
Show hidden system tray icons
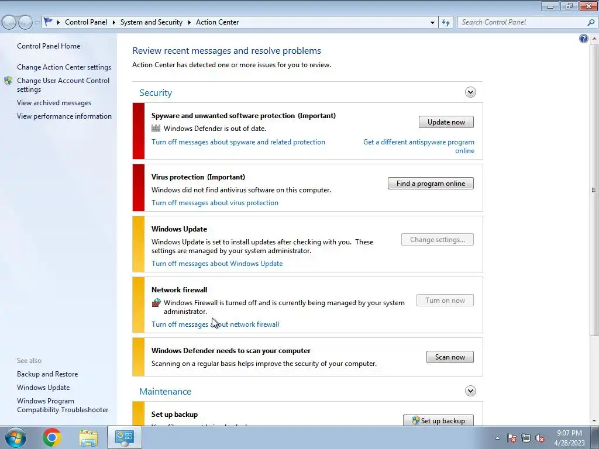point(497,438)
